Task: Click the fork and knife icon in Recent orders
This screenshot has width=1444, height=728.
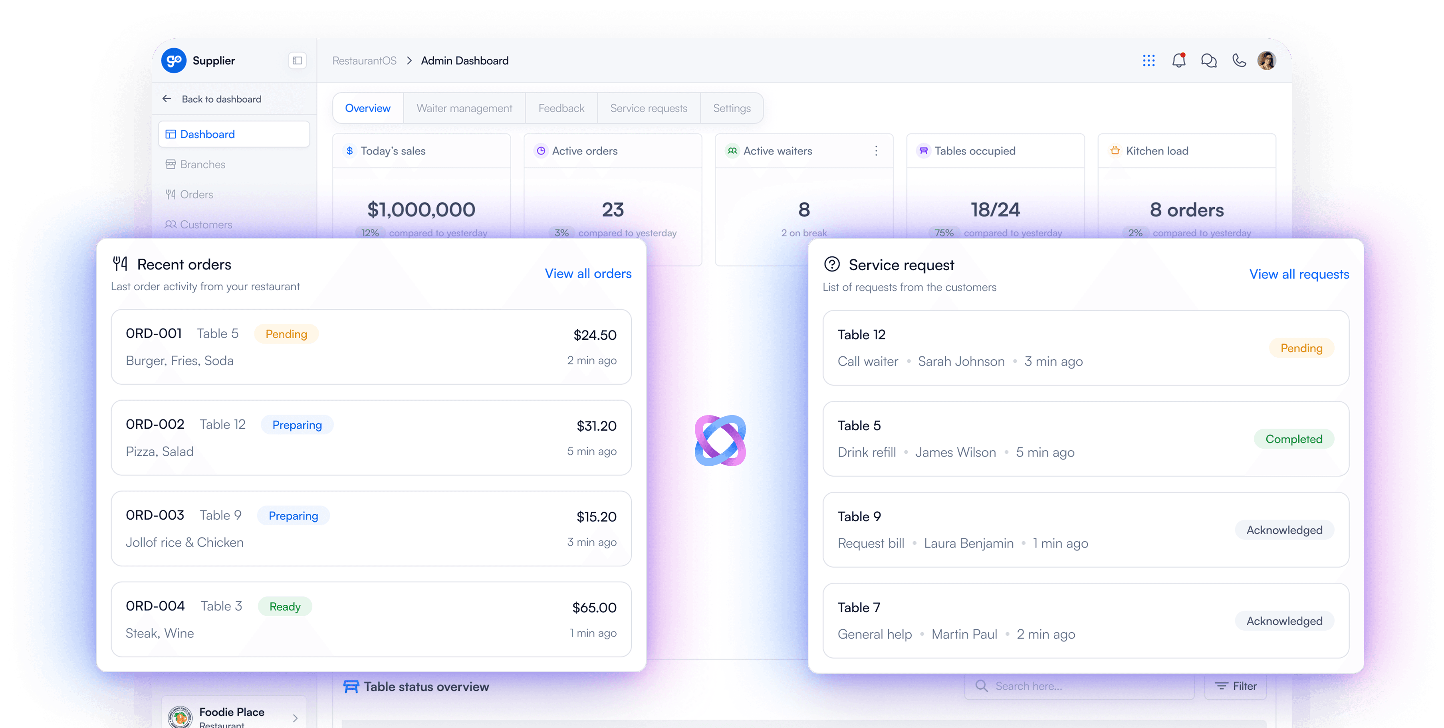Action: coord(120,263)
